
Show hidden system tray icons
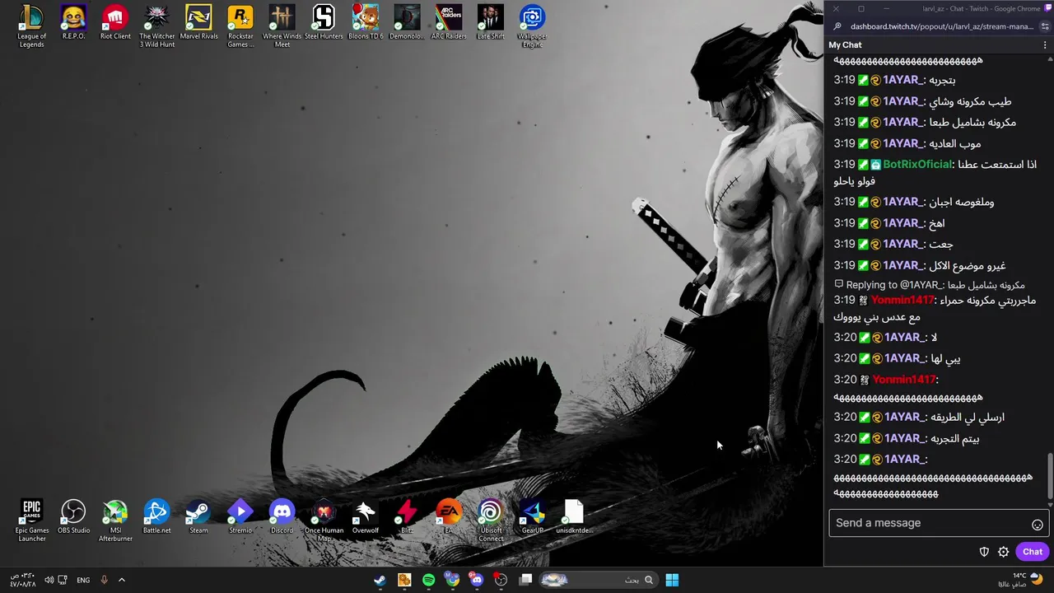(122, 580)
